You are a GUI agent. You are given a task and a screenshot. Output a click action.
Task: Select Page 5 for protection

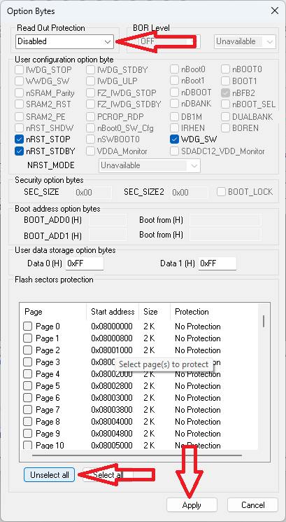[x=27, y=386]
